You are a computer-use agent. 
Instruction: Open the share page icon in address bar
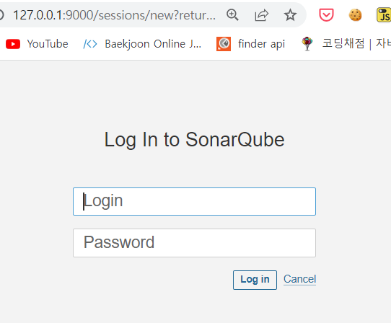(x=261, y=15)
